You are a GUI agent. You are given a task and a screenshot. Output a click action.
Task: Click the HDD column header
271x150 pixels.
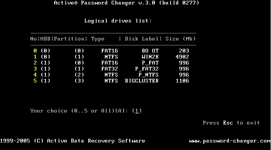pyautogui.click(x=45, y=39)
